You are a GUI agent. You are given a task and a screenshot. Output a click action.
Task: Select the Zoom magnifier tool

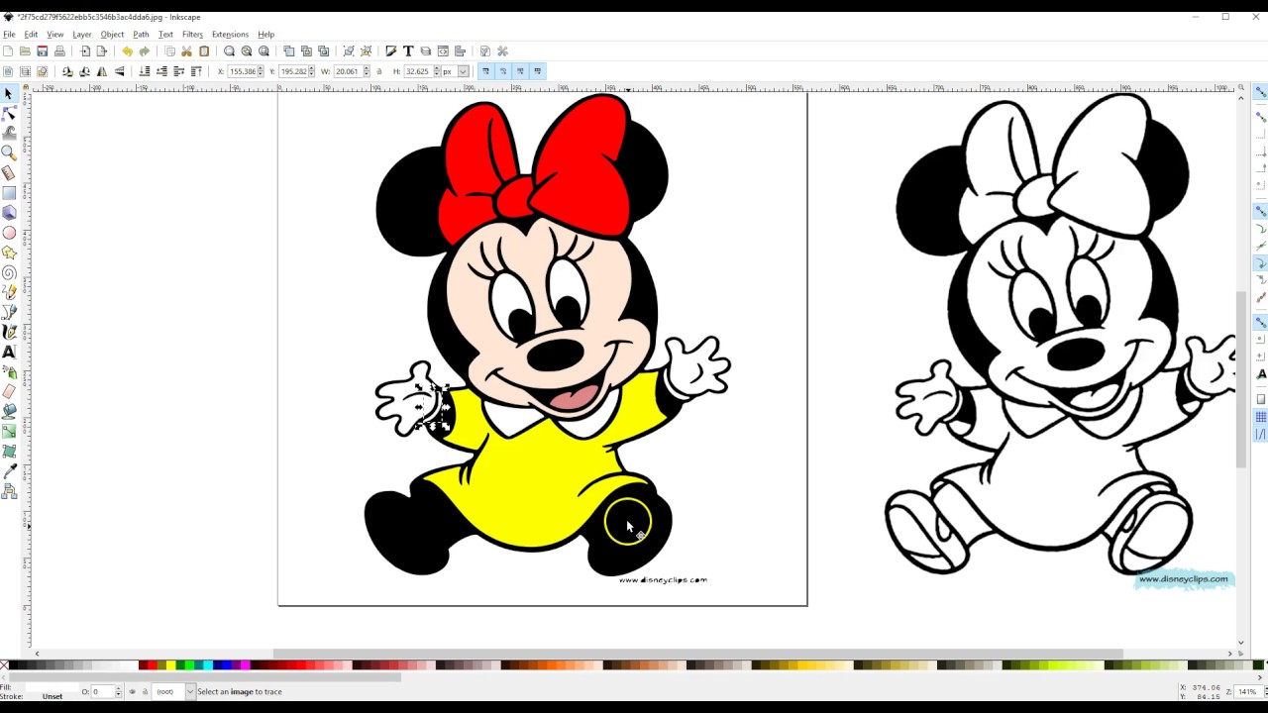click(9, 153)
